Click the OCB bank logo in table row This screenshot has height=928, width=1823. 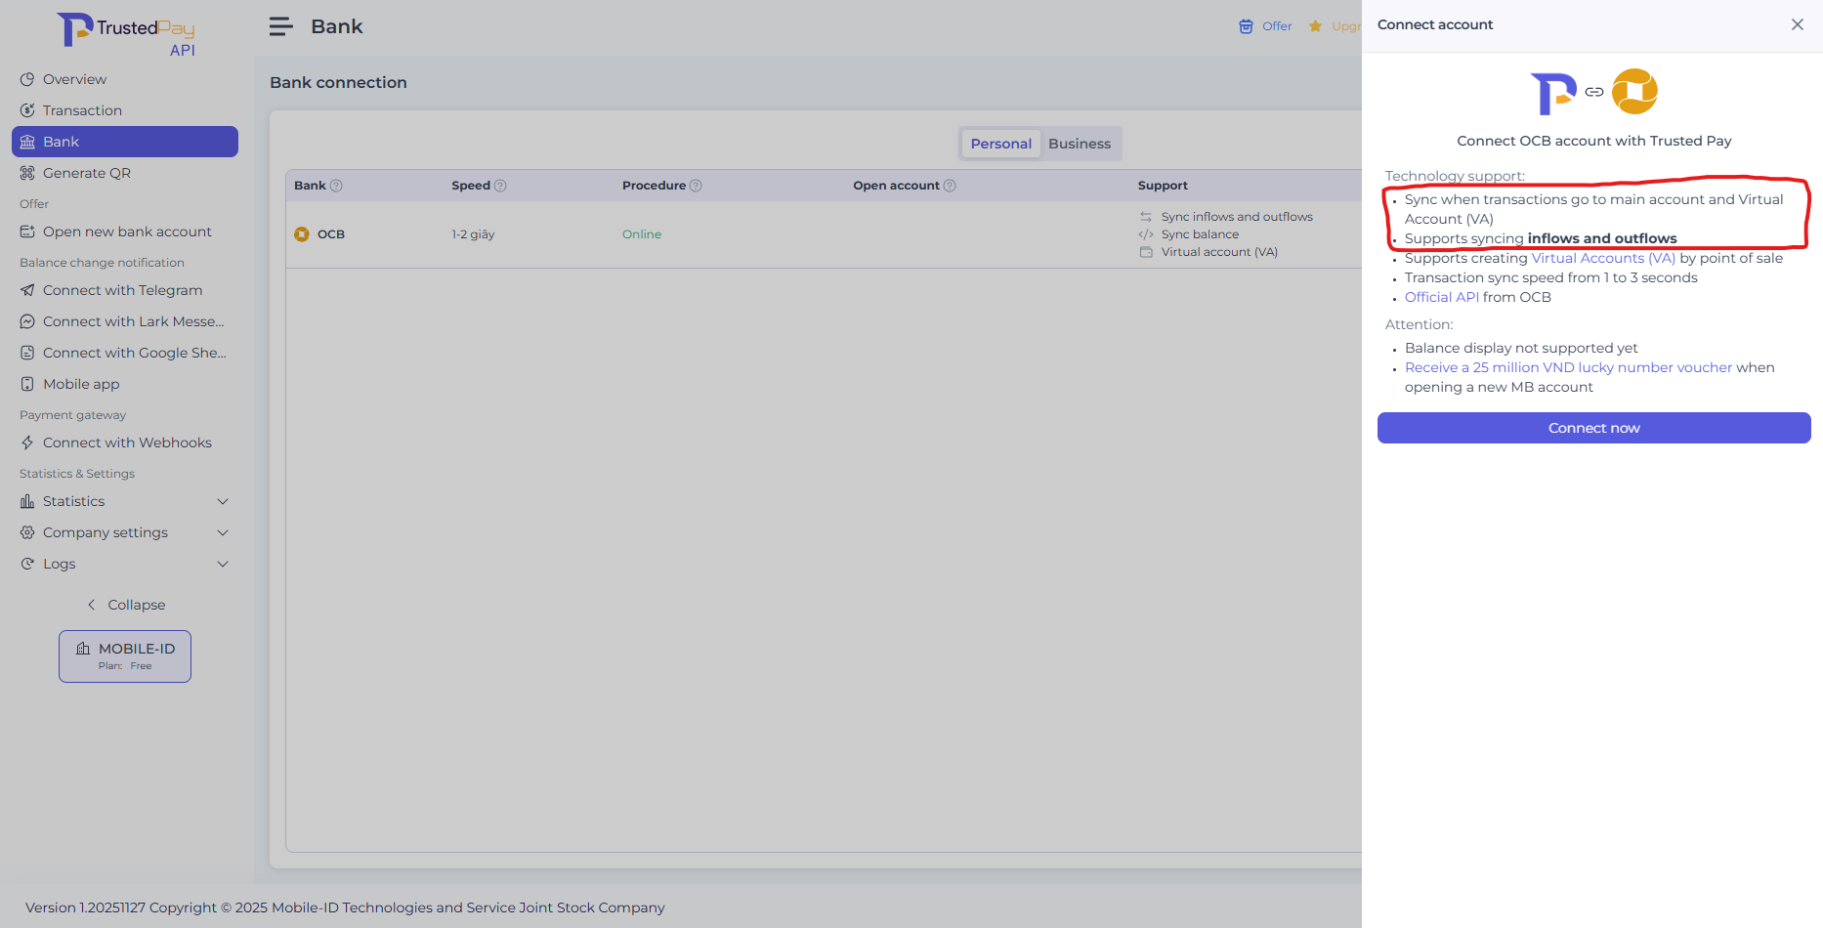(x=302, y=234)
